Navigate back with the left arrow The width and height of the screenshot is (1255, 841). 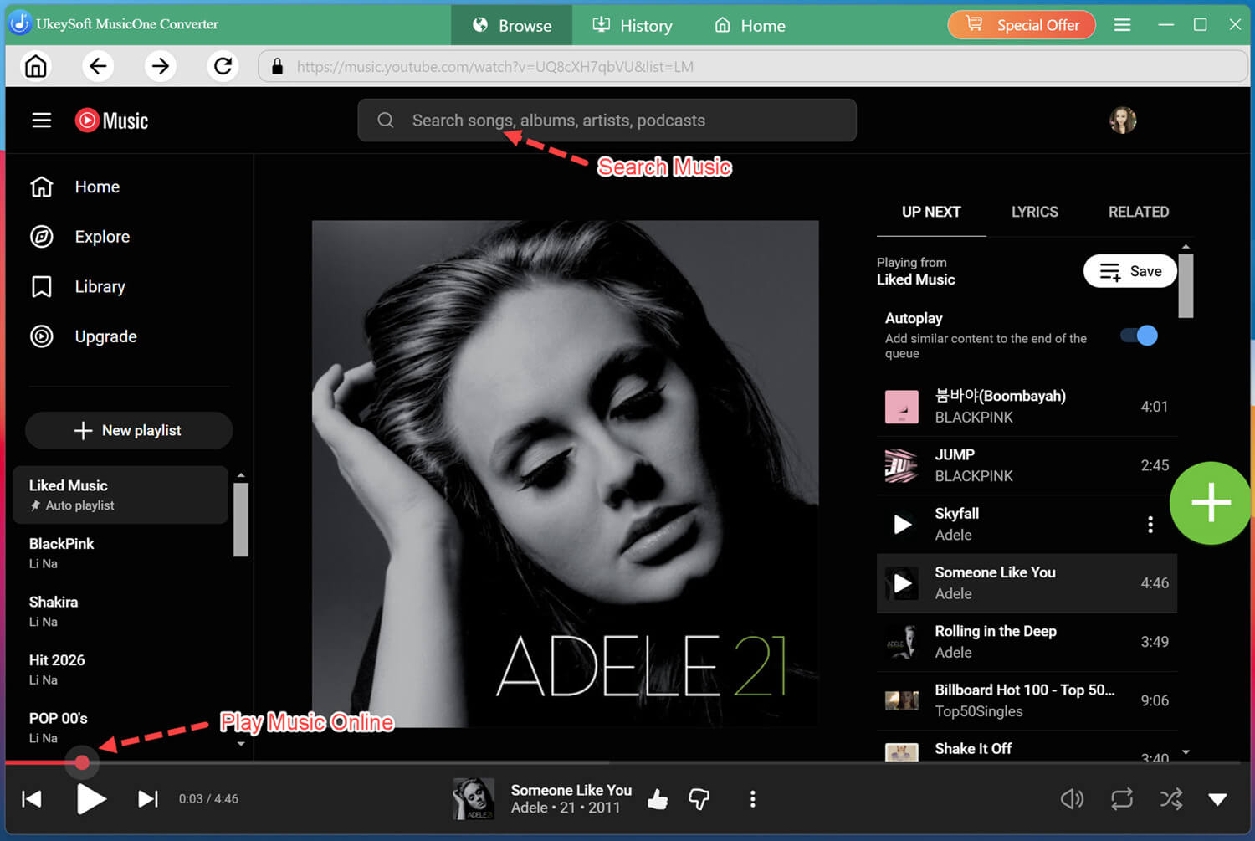(98, 66)
